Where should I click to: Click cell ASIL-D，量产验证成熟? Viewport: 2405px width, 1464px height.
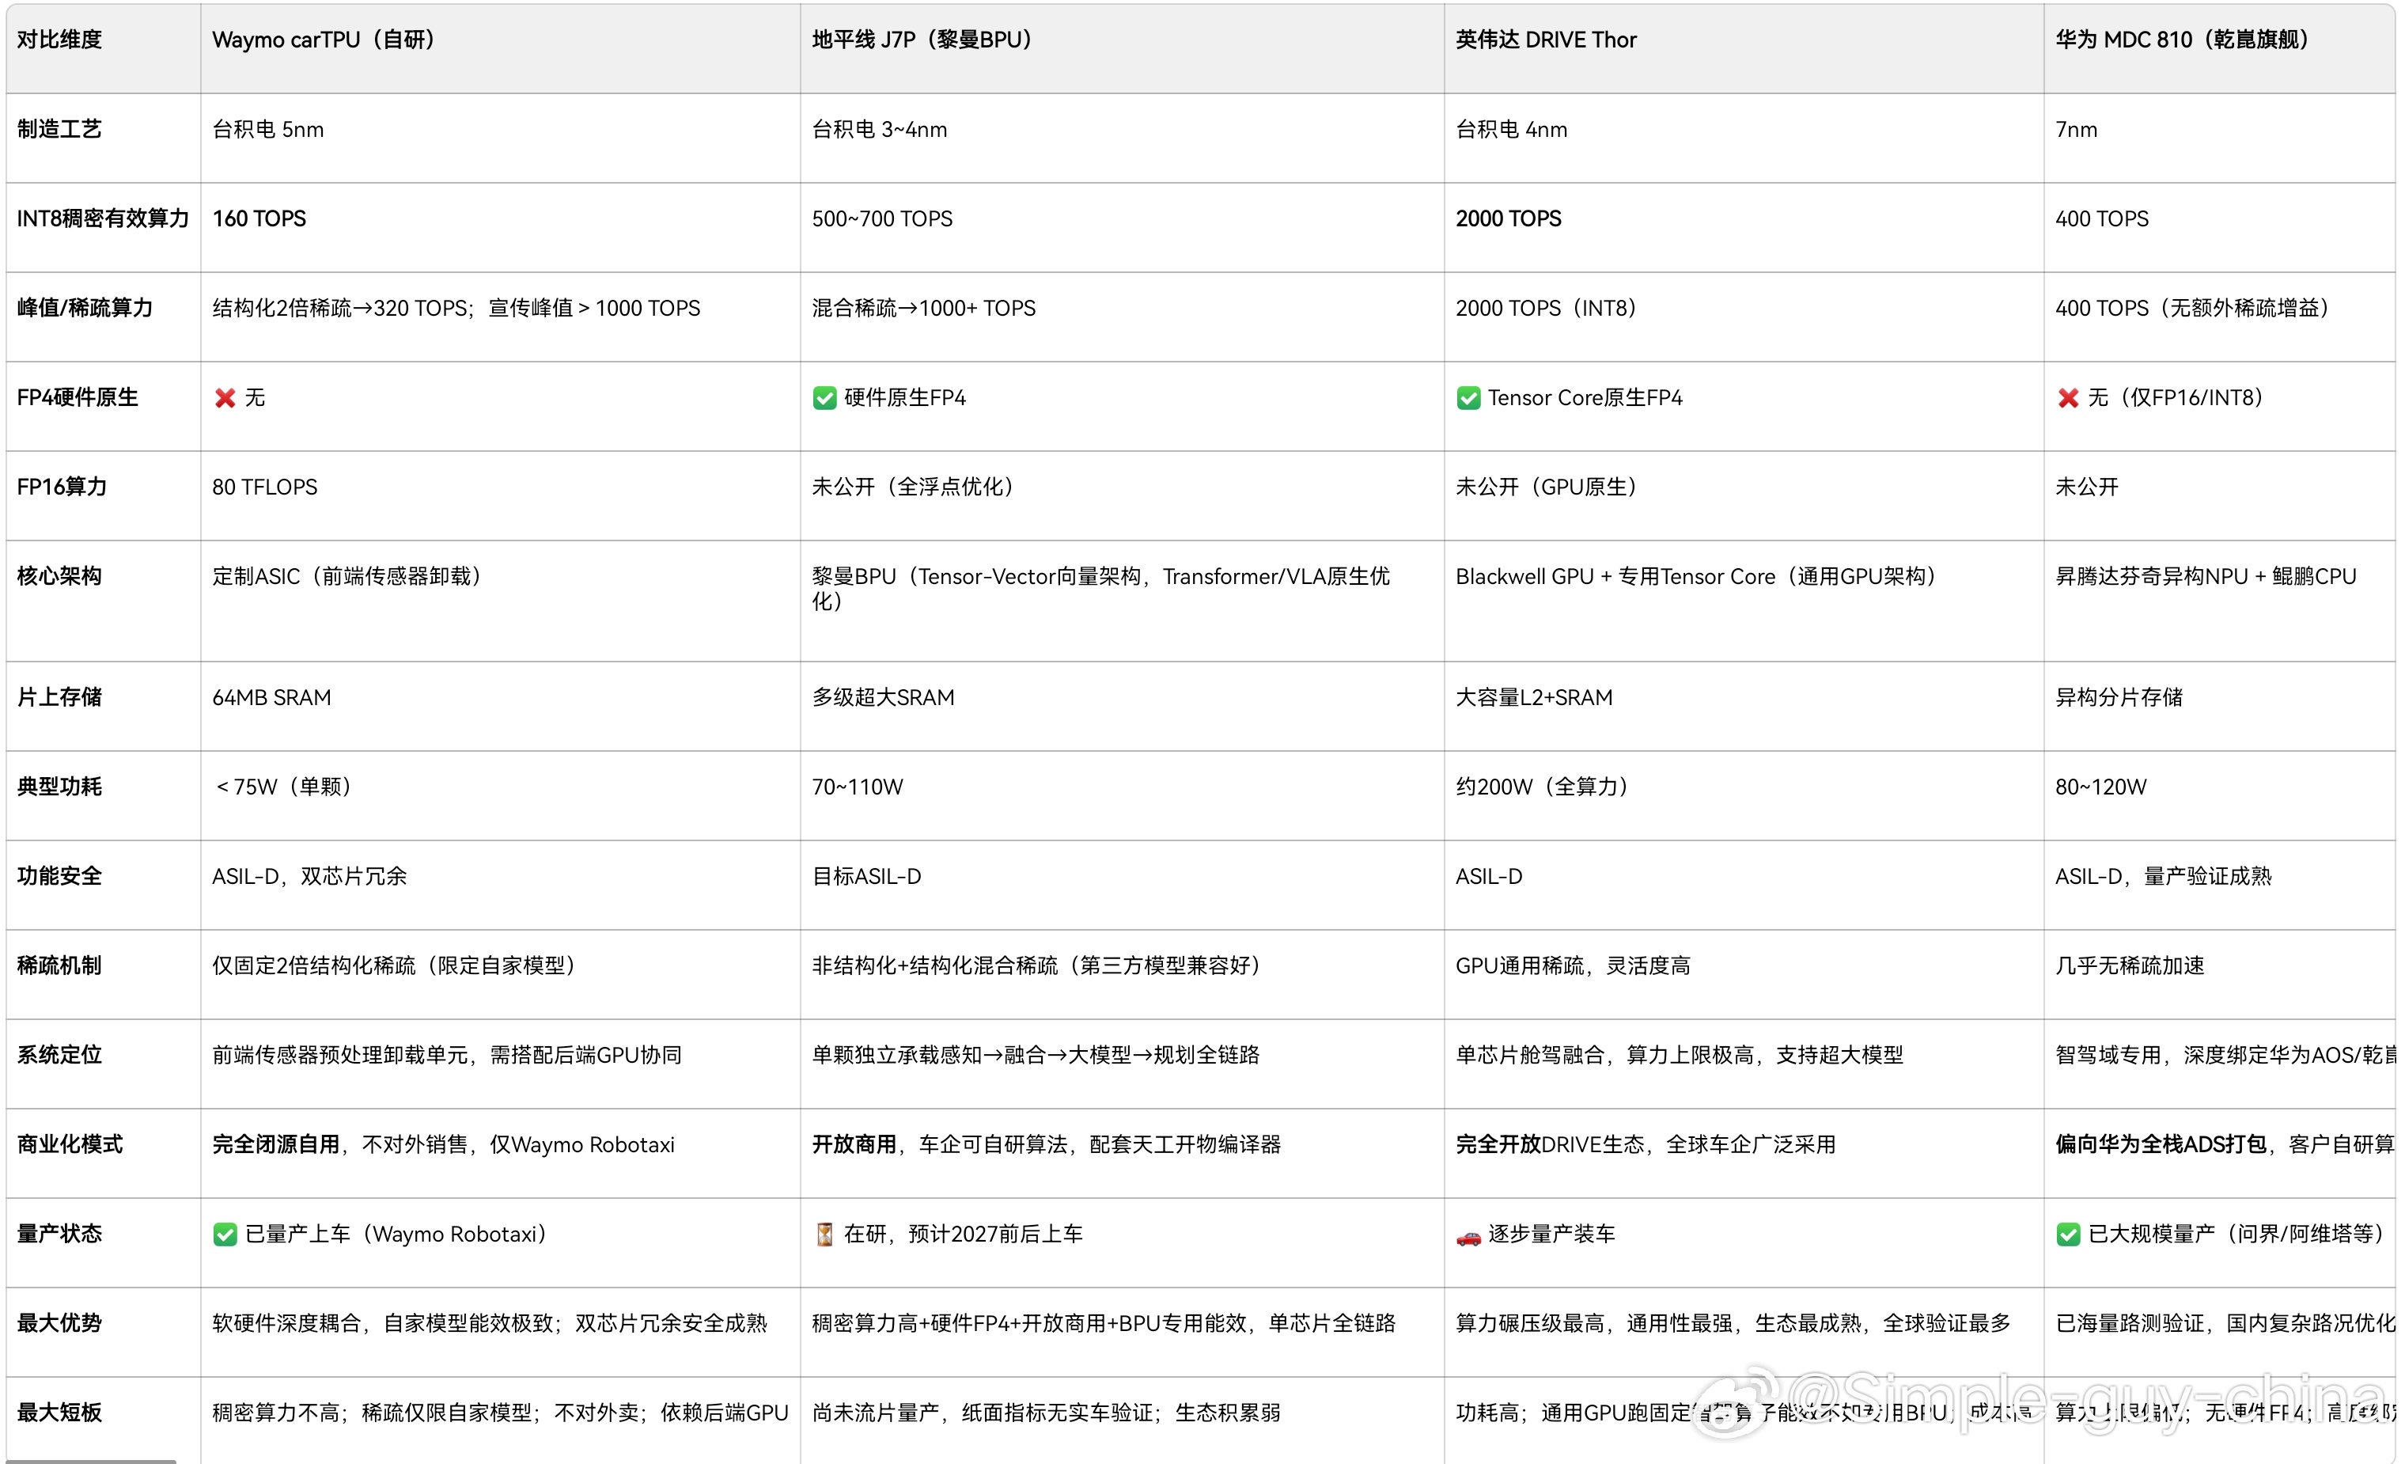(2163, 877)
